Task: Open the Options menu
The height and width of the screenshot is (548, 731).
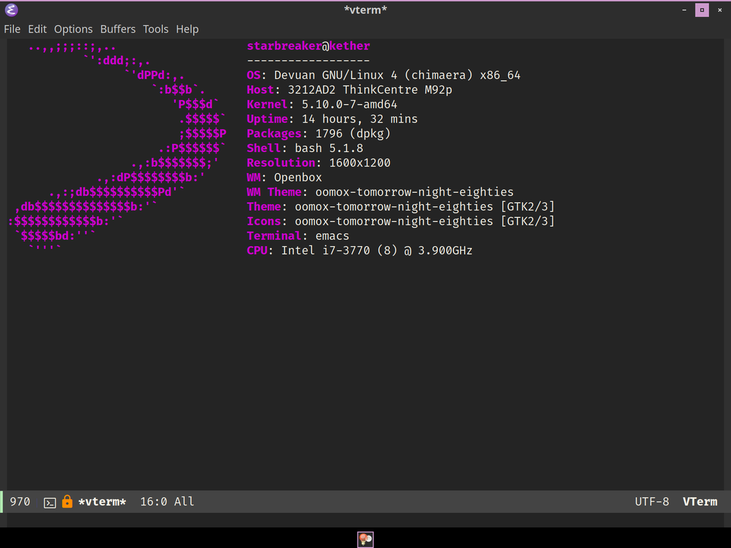Action: [73, 29]
